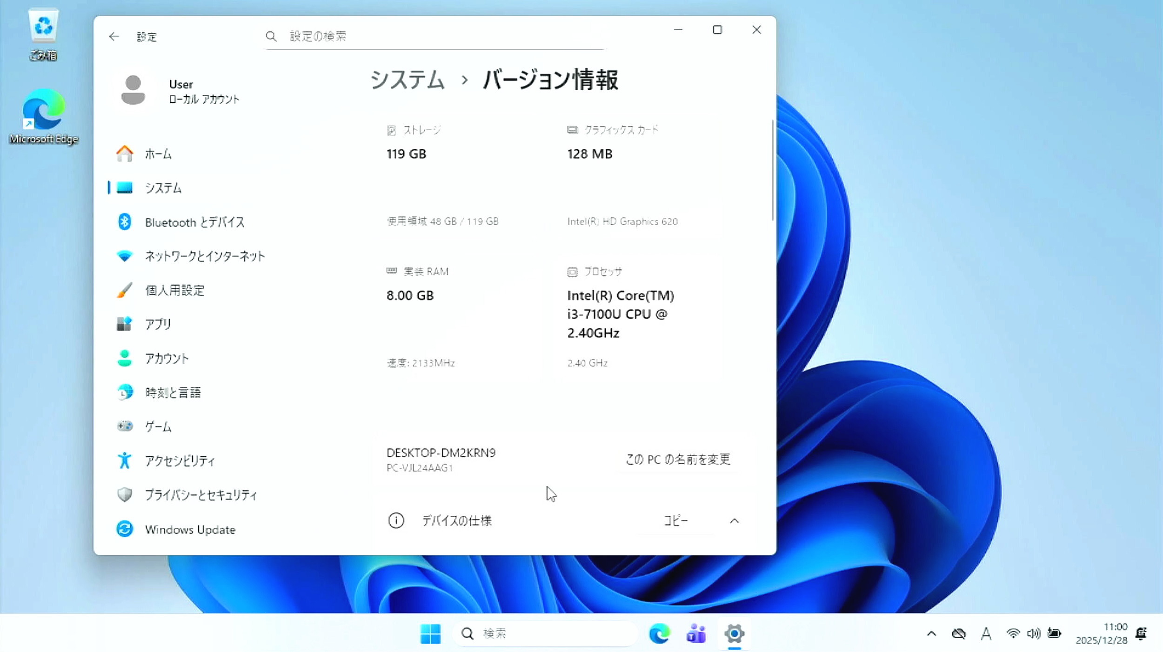Show hidden icons in system tray

[x=931, y=633]
